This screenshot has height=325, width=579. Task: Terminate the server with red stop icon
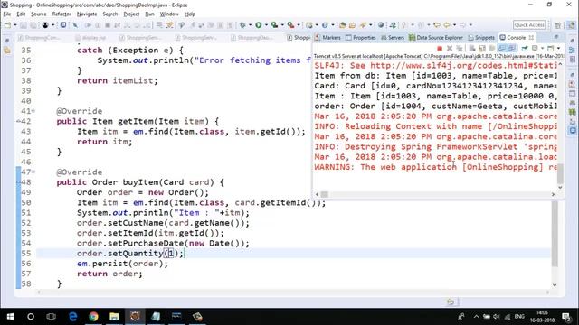[440, 48]
